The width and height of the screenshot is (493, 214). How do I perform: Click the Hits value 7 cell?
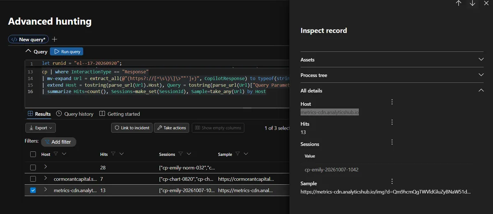coord(101,179)
